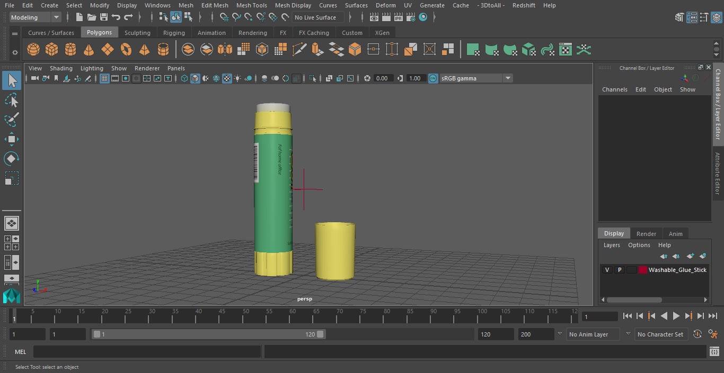Image resolution: width=724 pixels, height=373 pixels.
Task: Open the Anim layer tab
Action: pyautogui.click(x=675, y=233)
